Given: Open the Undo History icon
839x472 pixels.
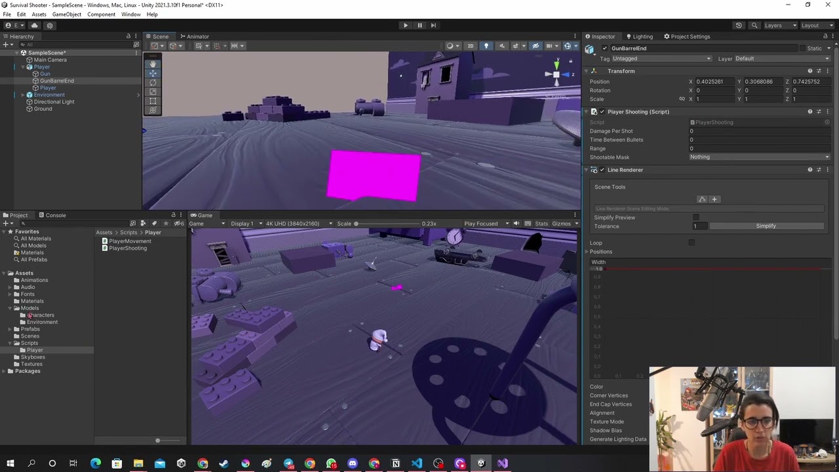Looking at the screenshot, I should pyautogui.click(x=739, y=26).
